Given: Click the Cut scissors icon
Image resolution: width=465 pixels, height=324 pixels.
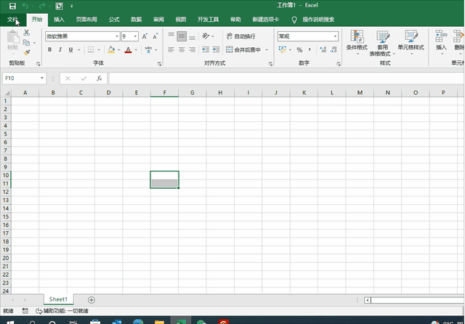Looking at the screenshot, I should pyautogui.click(x=26, y=33).
